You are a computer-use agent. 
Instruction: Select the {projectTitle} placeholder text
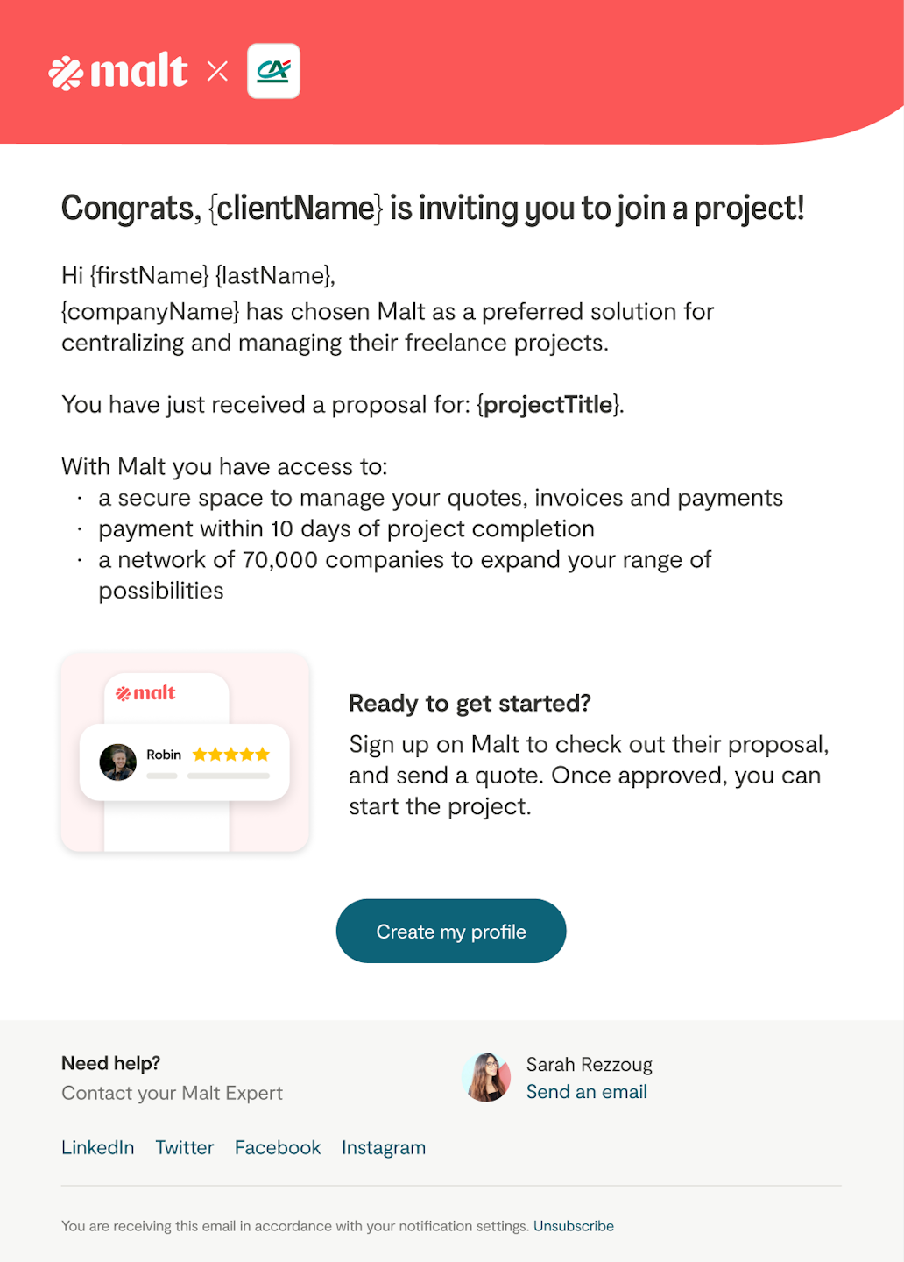[x=549, y=405]
